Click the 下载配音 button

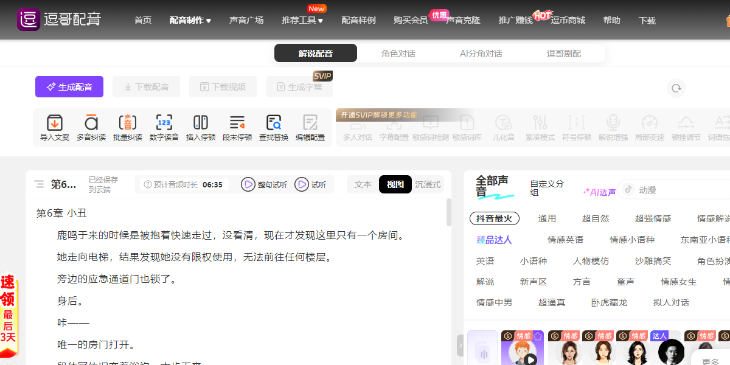coord(147,87)
